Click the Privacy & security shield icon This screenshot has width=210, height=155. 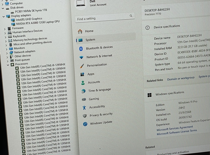tap(85, 116)
